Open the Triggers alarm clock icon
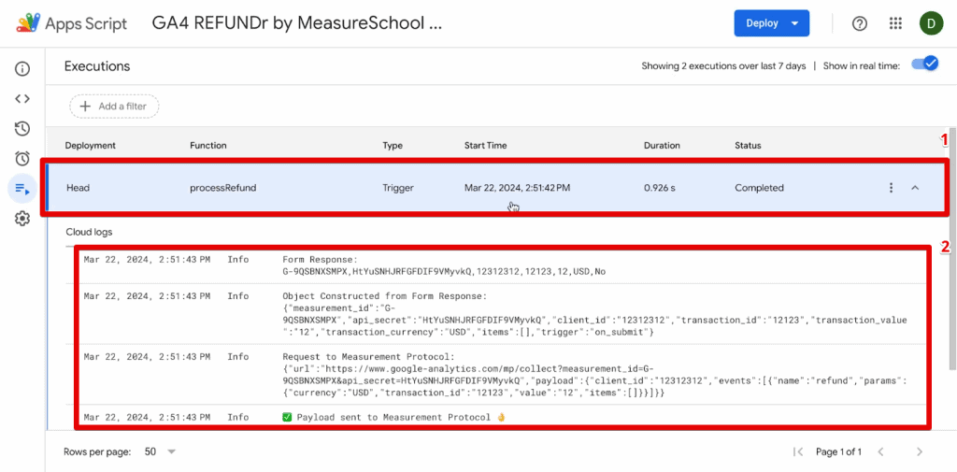This screenshot has height=472, width=957. [22, 158]
